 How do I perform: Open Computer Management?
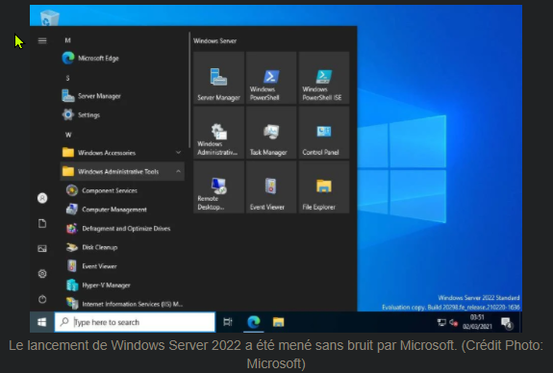tap(123, 210)
